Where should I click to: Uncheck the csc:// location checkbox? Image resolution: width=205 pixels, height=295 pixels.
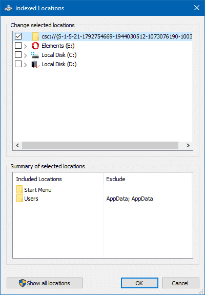pyautogui.click(x=18, y=36)
